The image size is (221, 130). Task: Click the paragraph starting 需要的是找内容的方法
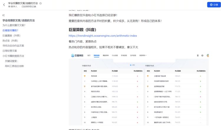(115, 21)
